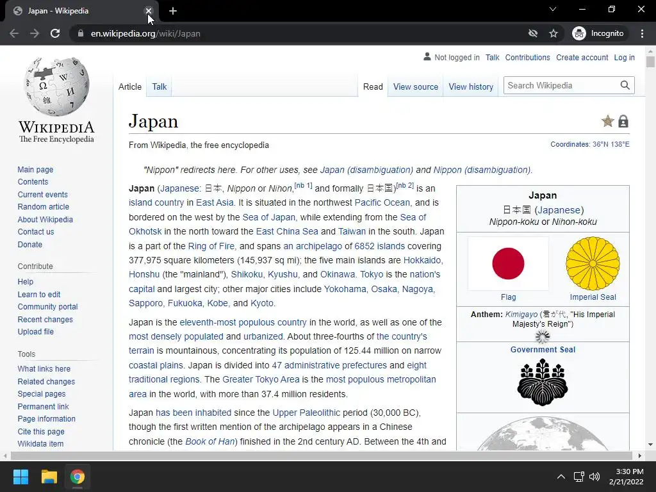Click the Government Seal caption link
The height and width of the screenshot is (492, 656).
(543, 350)
